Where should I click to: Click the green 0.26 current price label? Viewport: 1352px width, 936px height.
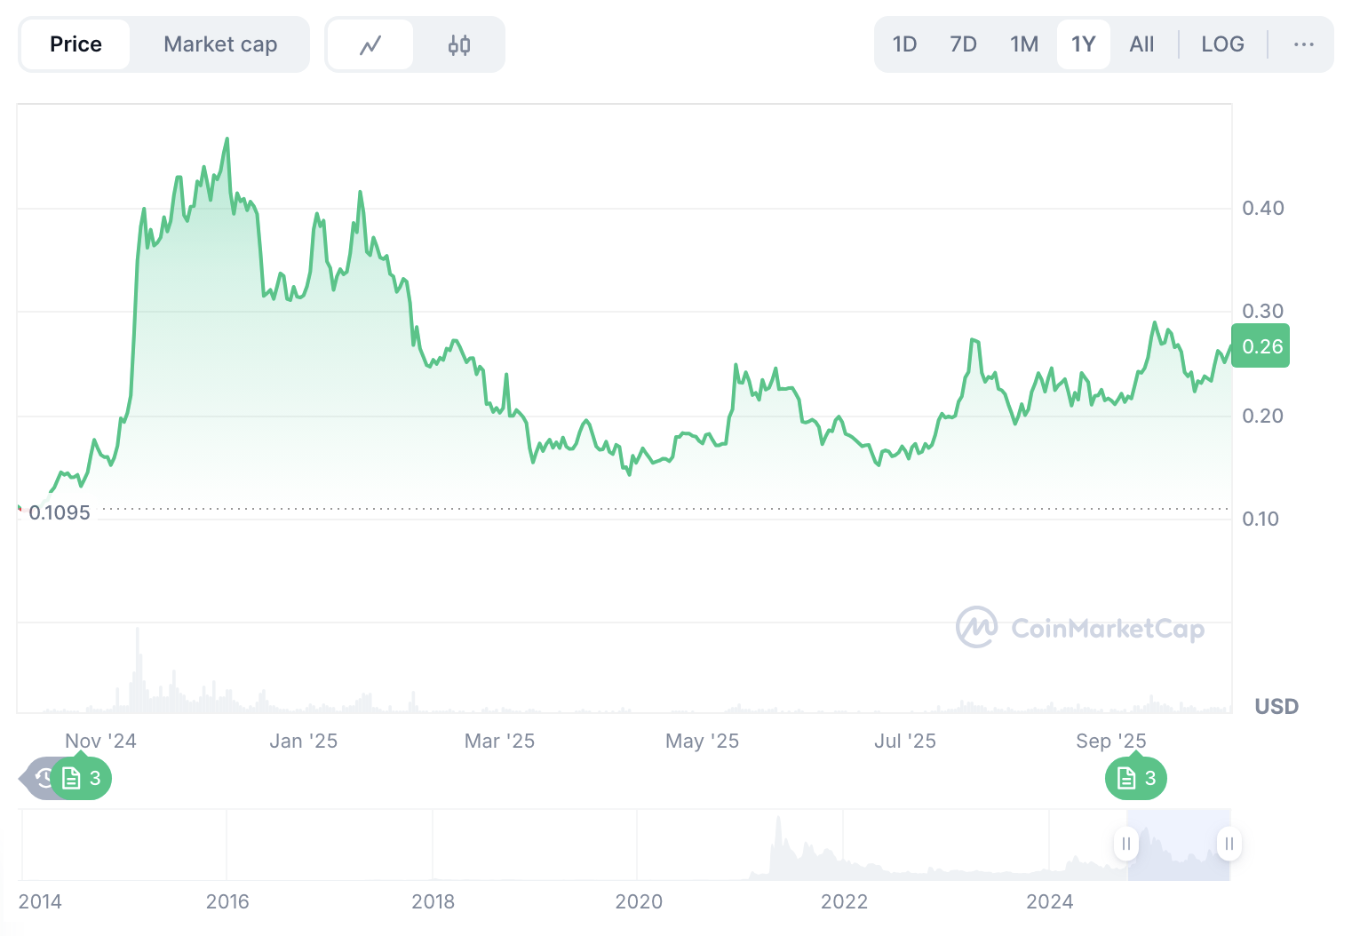(1261, 346)
